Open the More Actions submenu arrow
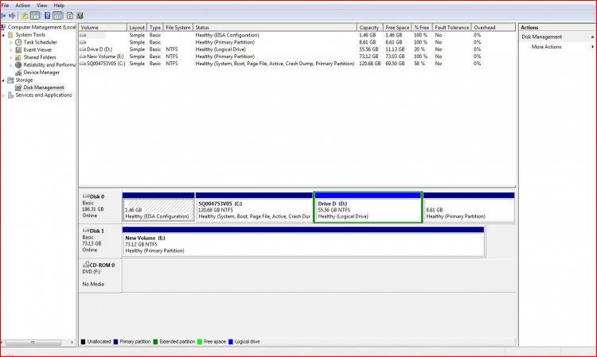597x357 pixels. pyautogui.click(x=592, y=47)
